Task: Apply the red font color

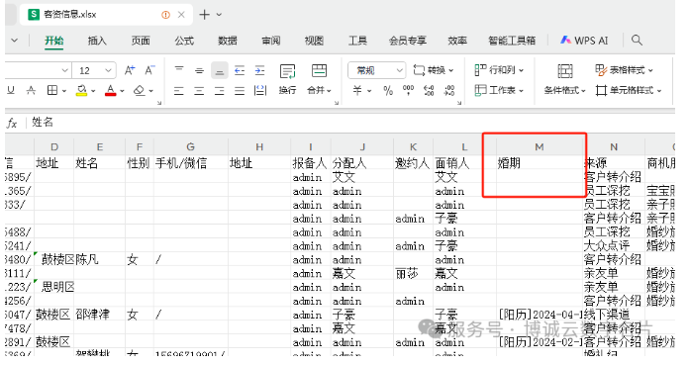Action: (x=110, y=90)
